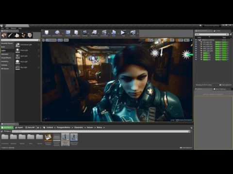233x174 pixels.
Task: Open the Filters dropdown in Content Browser
Action: [8, 131]
